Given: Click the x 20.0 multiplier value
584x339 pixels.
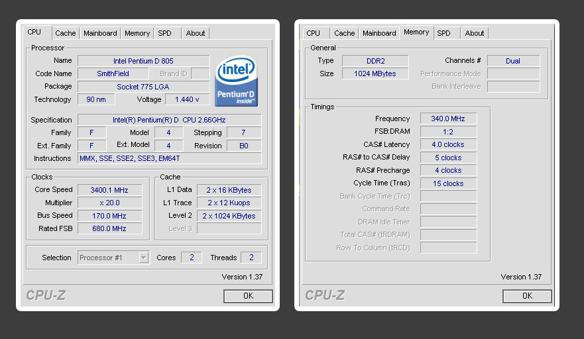Looking at the screenshot, I should click(109, 203).
